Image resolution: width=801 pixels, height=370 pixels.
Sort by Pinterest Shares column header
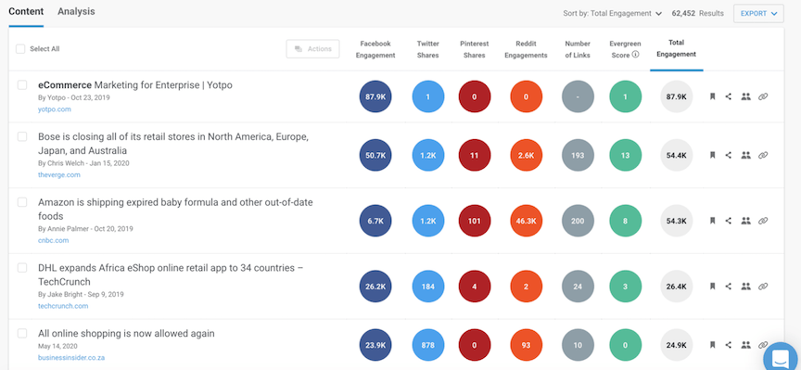474,49
